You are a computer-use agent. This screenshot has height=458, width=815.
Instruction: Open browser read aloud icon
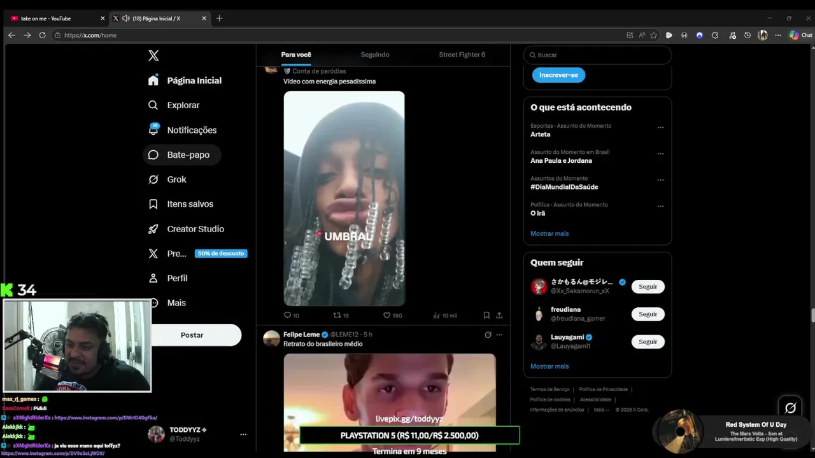[x=642, y=35]
